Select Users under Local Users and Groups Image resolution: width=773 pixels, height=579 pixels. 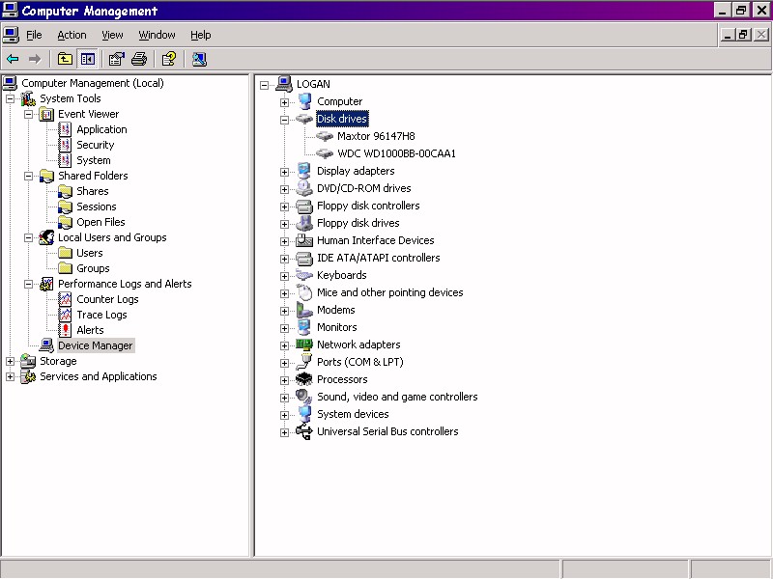pyautogui.click(x=89, y=253)
